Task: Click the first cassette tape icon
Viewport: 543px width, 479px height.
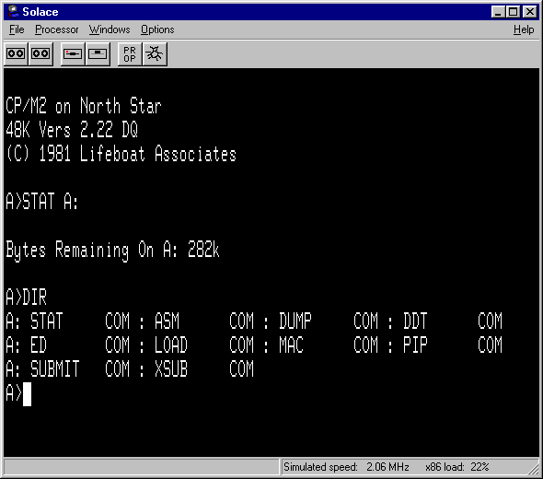Action: point(16,53)
